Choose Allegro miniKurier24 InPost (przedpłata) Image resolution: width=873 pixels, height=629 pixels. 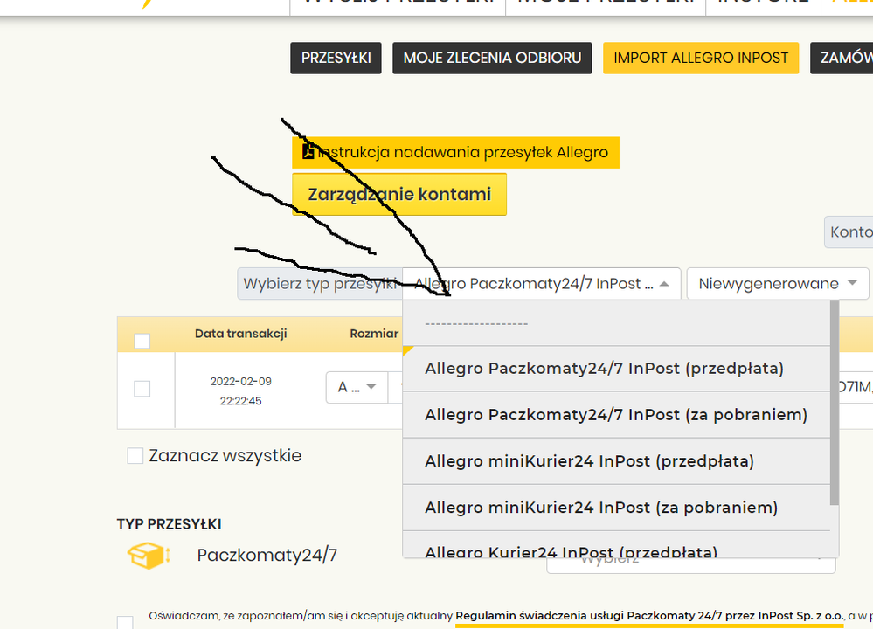pos(616,461)
